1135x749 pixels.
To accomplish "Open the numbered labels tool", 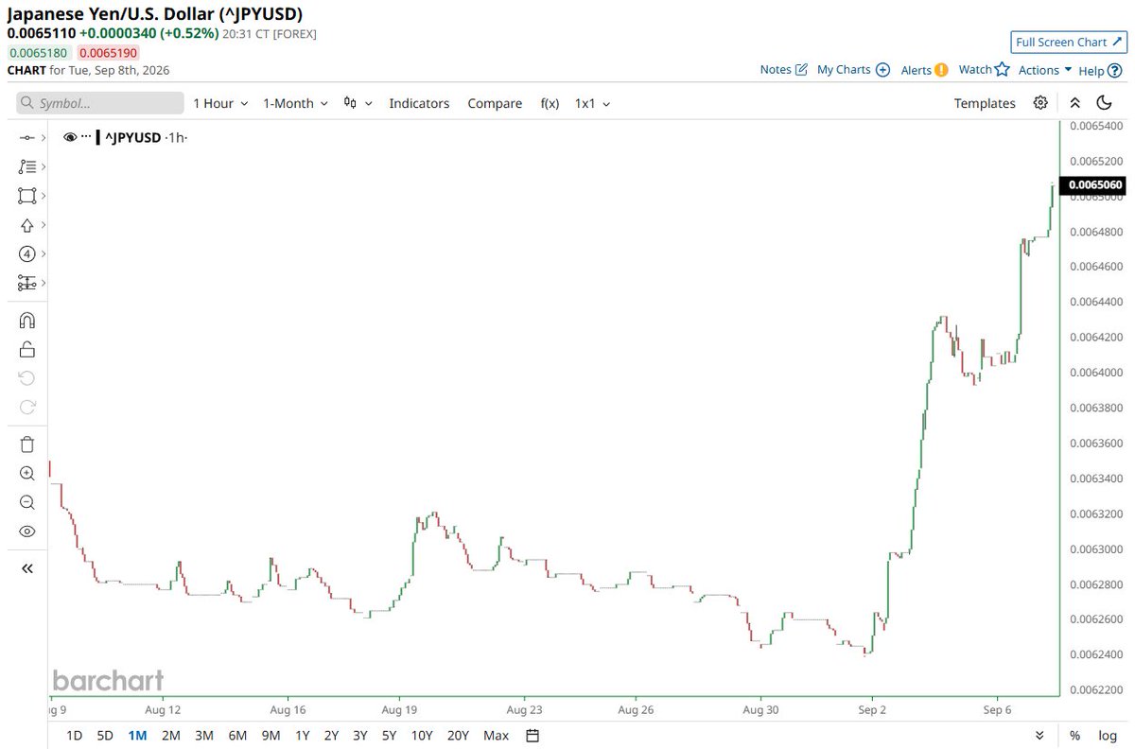I will [x=26, y=253].
